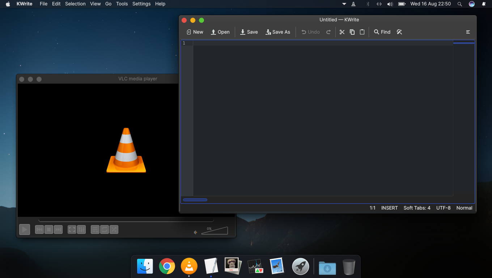Click the VLC volume slider

(215, 231)
